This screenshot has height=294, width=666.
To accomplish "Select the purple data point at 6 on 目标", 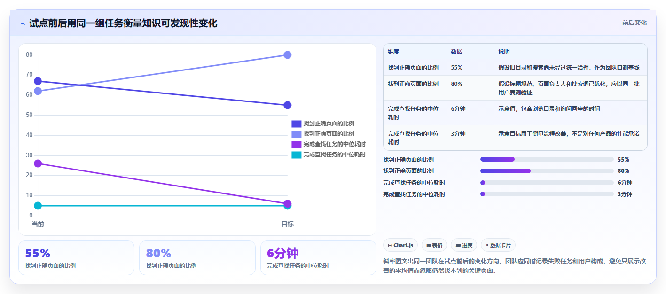I will pyautogui.click(x=288, y=203).
